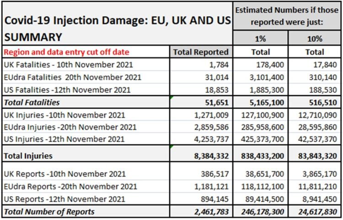Click the US Injuries row label
Viewport: 343px width, 220px height.
pos(64,140)
